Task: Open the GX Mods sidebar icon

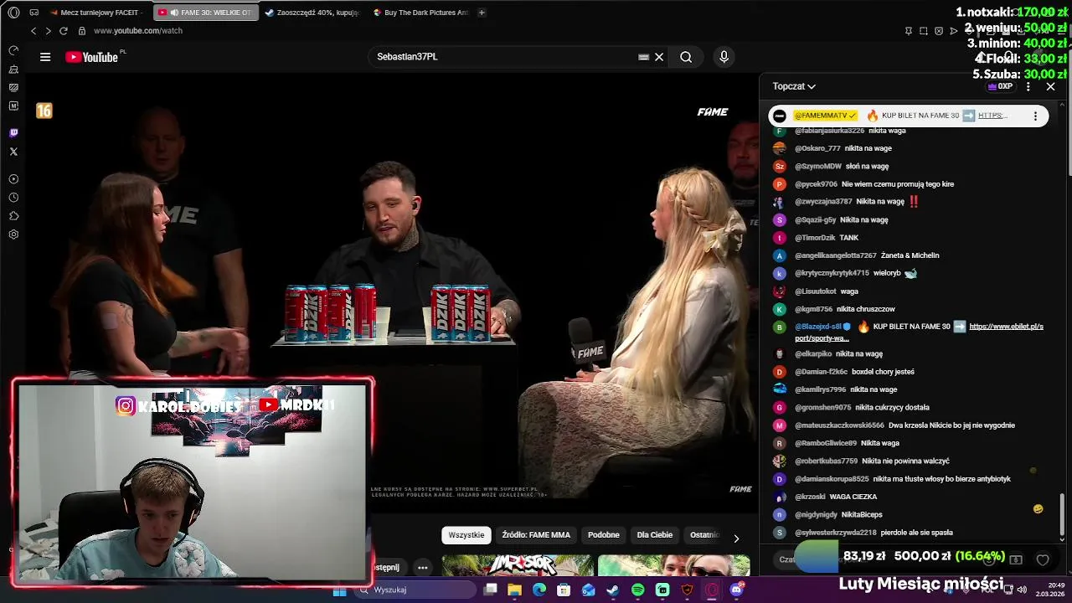Action: [13, 87]
